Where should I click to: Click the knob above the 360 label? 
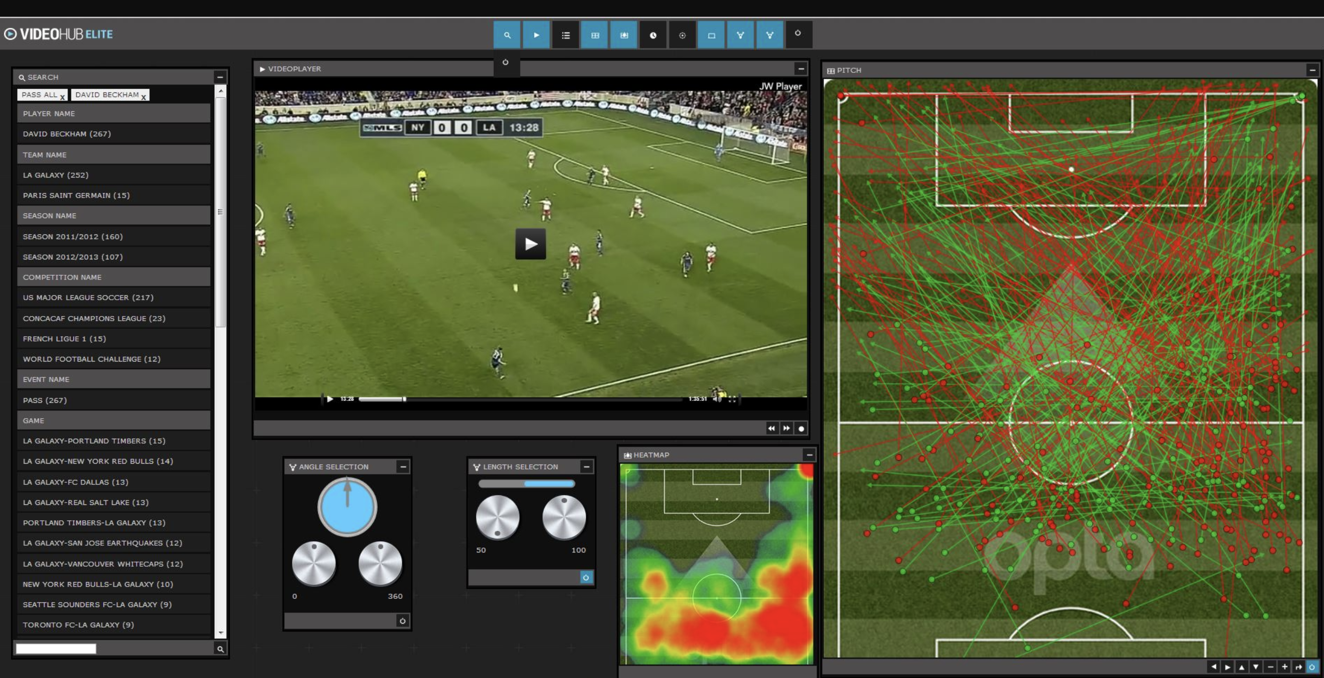point(380,563)
